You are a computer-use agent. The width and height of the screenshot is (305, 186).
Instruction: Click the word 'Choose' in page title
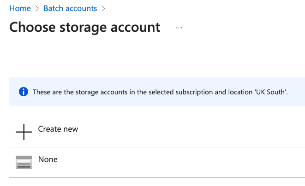(31, 27)
